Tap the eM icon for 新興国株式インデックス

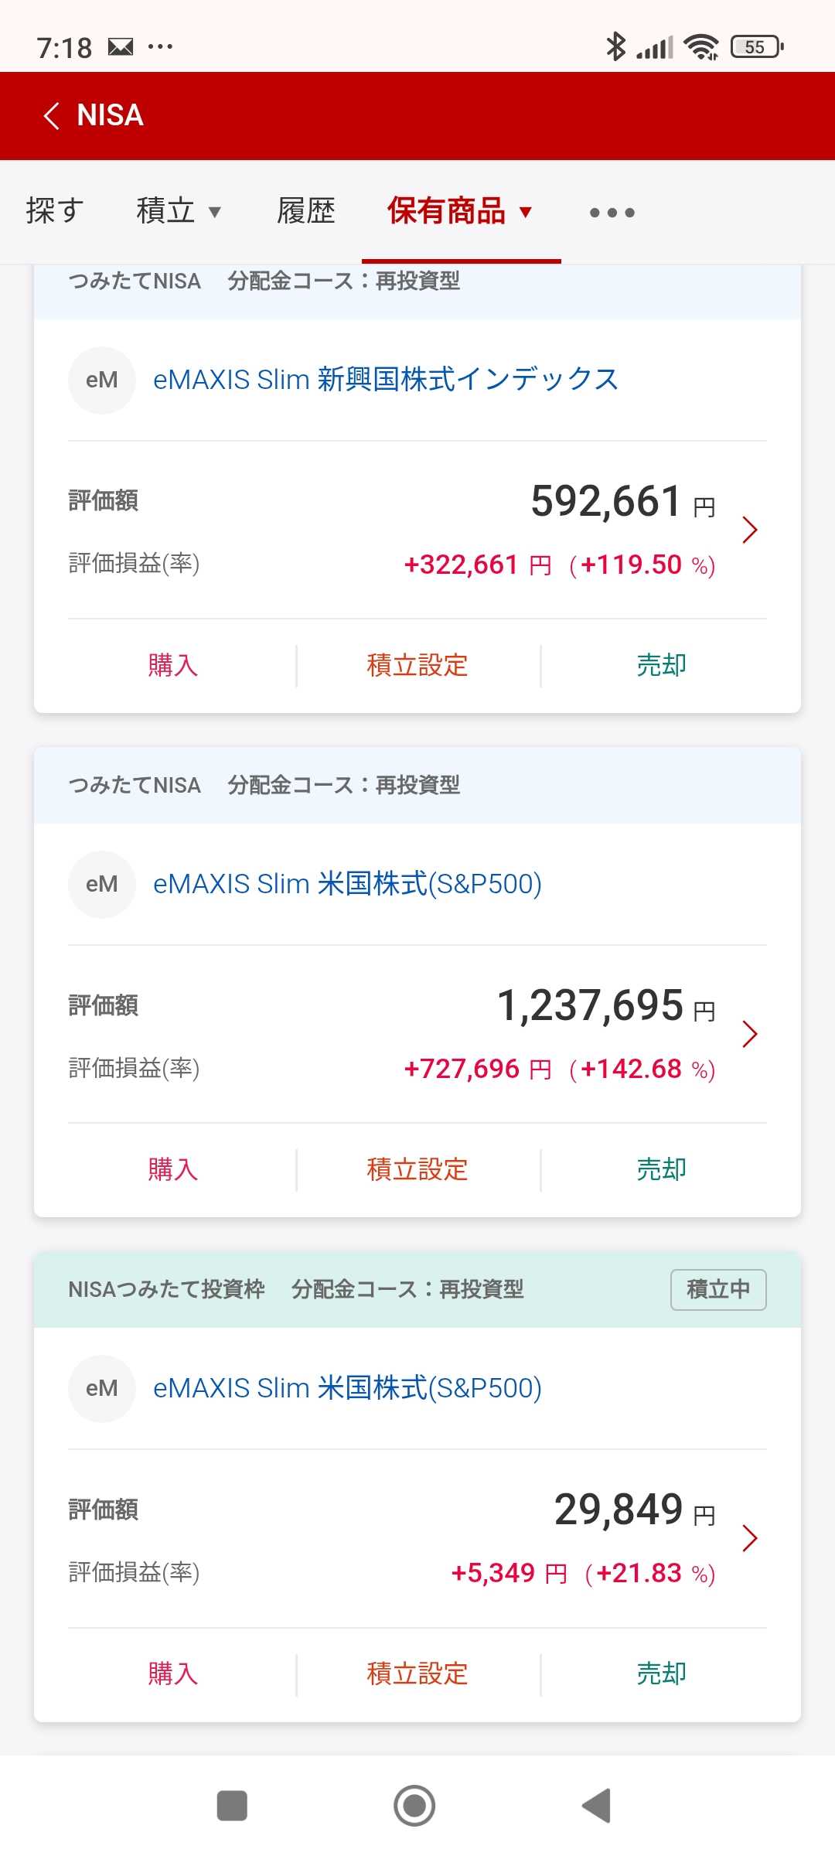[102, 380]
